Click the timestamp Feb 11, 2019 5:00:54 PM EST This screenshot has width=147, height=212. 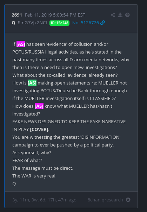tap(55, 15)
